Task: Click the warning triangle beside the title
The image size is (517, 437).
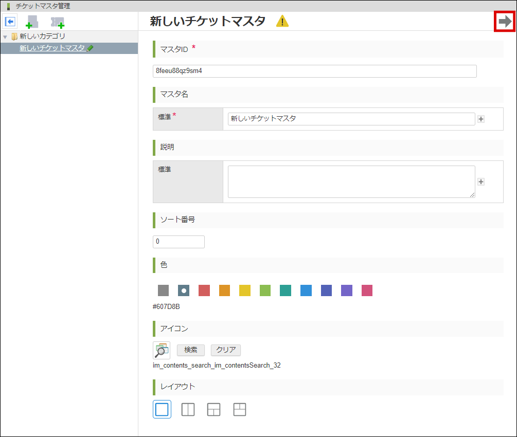Action: [x=282, y=22]
